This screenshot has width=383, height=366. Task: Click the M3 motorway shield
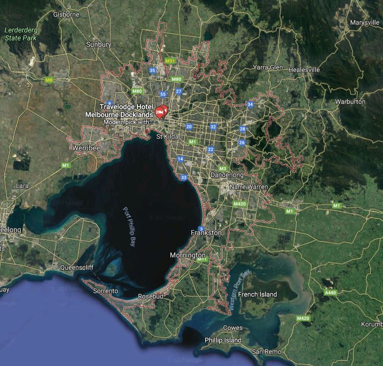point(223,169)
